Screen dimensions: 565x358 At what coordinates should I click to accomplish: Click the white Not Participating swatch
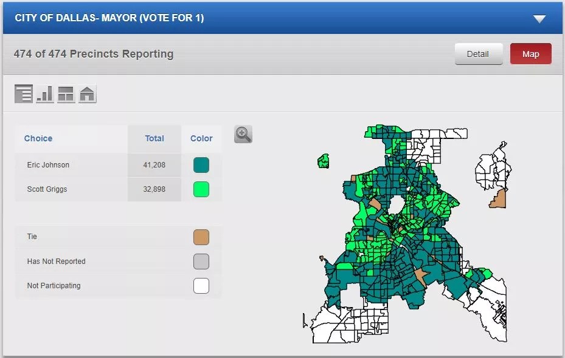pos(201,286)
